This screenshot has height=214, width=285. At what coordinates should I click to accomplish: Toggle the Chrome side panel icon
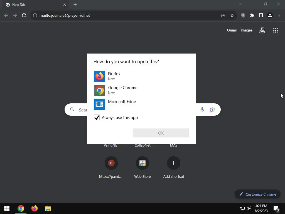(261, 16)
